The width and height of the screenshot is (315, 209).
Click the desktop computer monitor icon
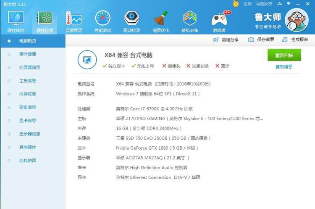[x=87, y=60]
